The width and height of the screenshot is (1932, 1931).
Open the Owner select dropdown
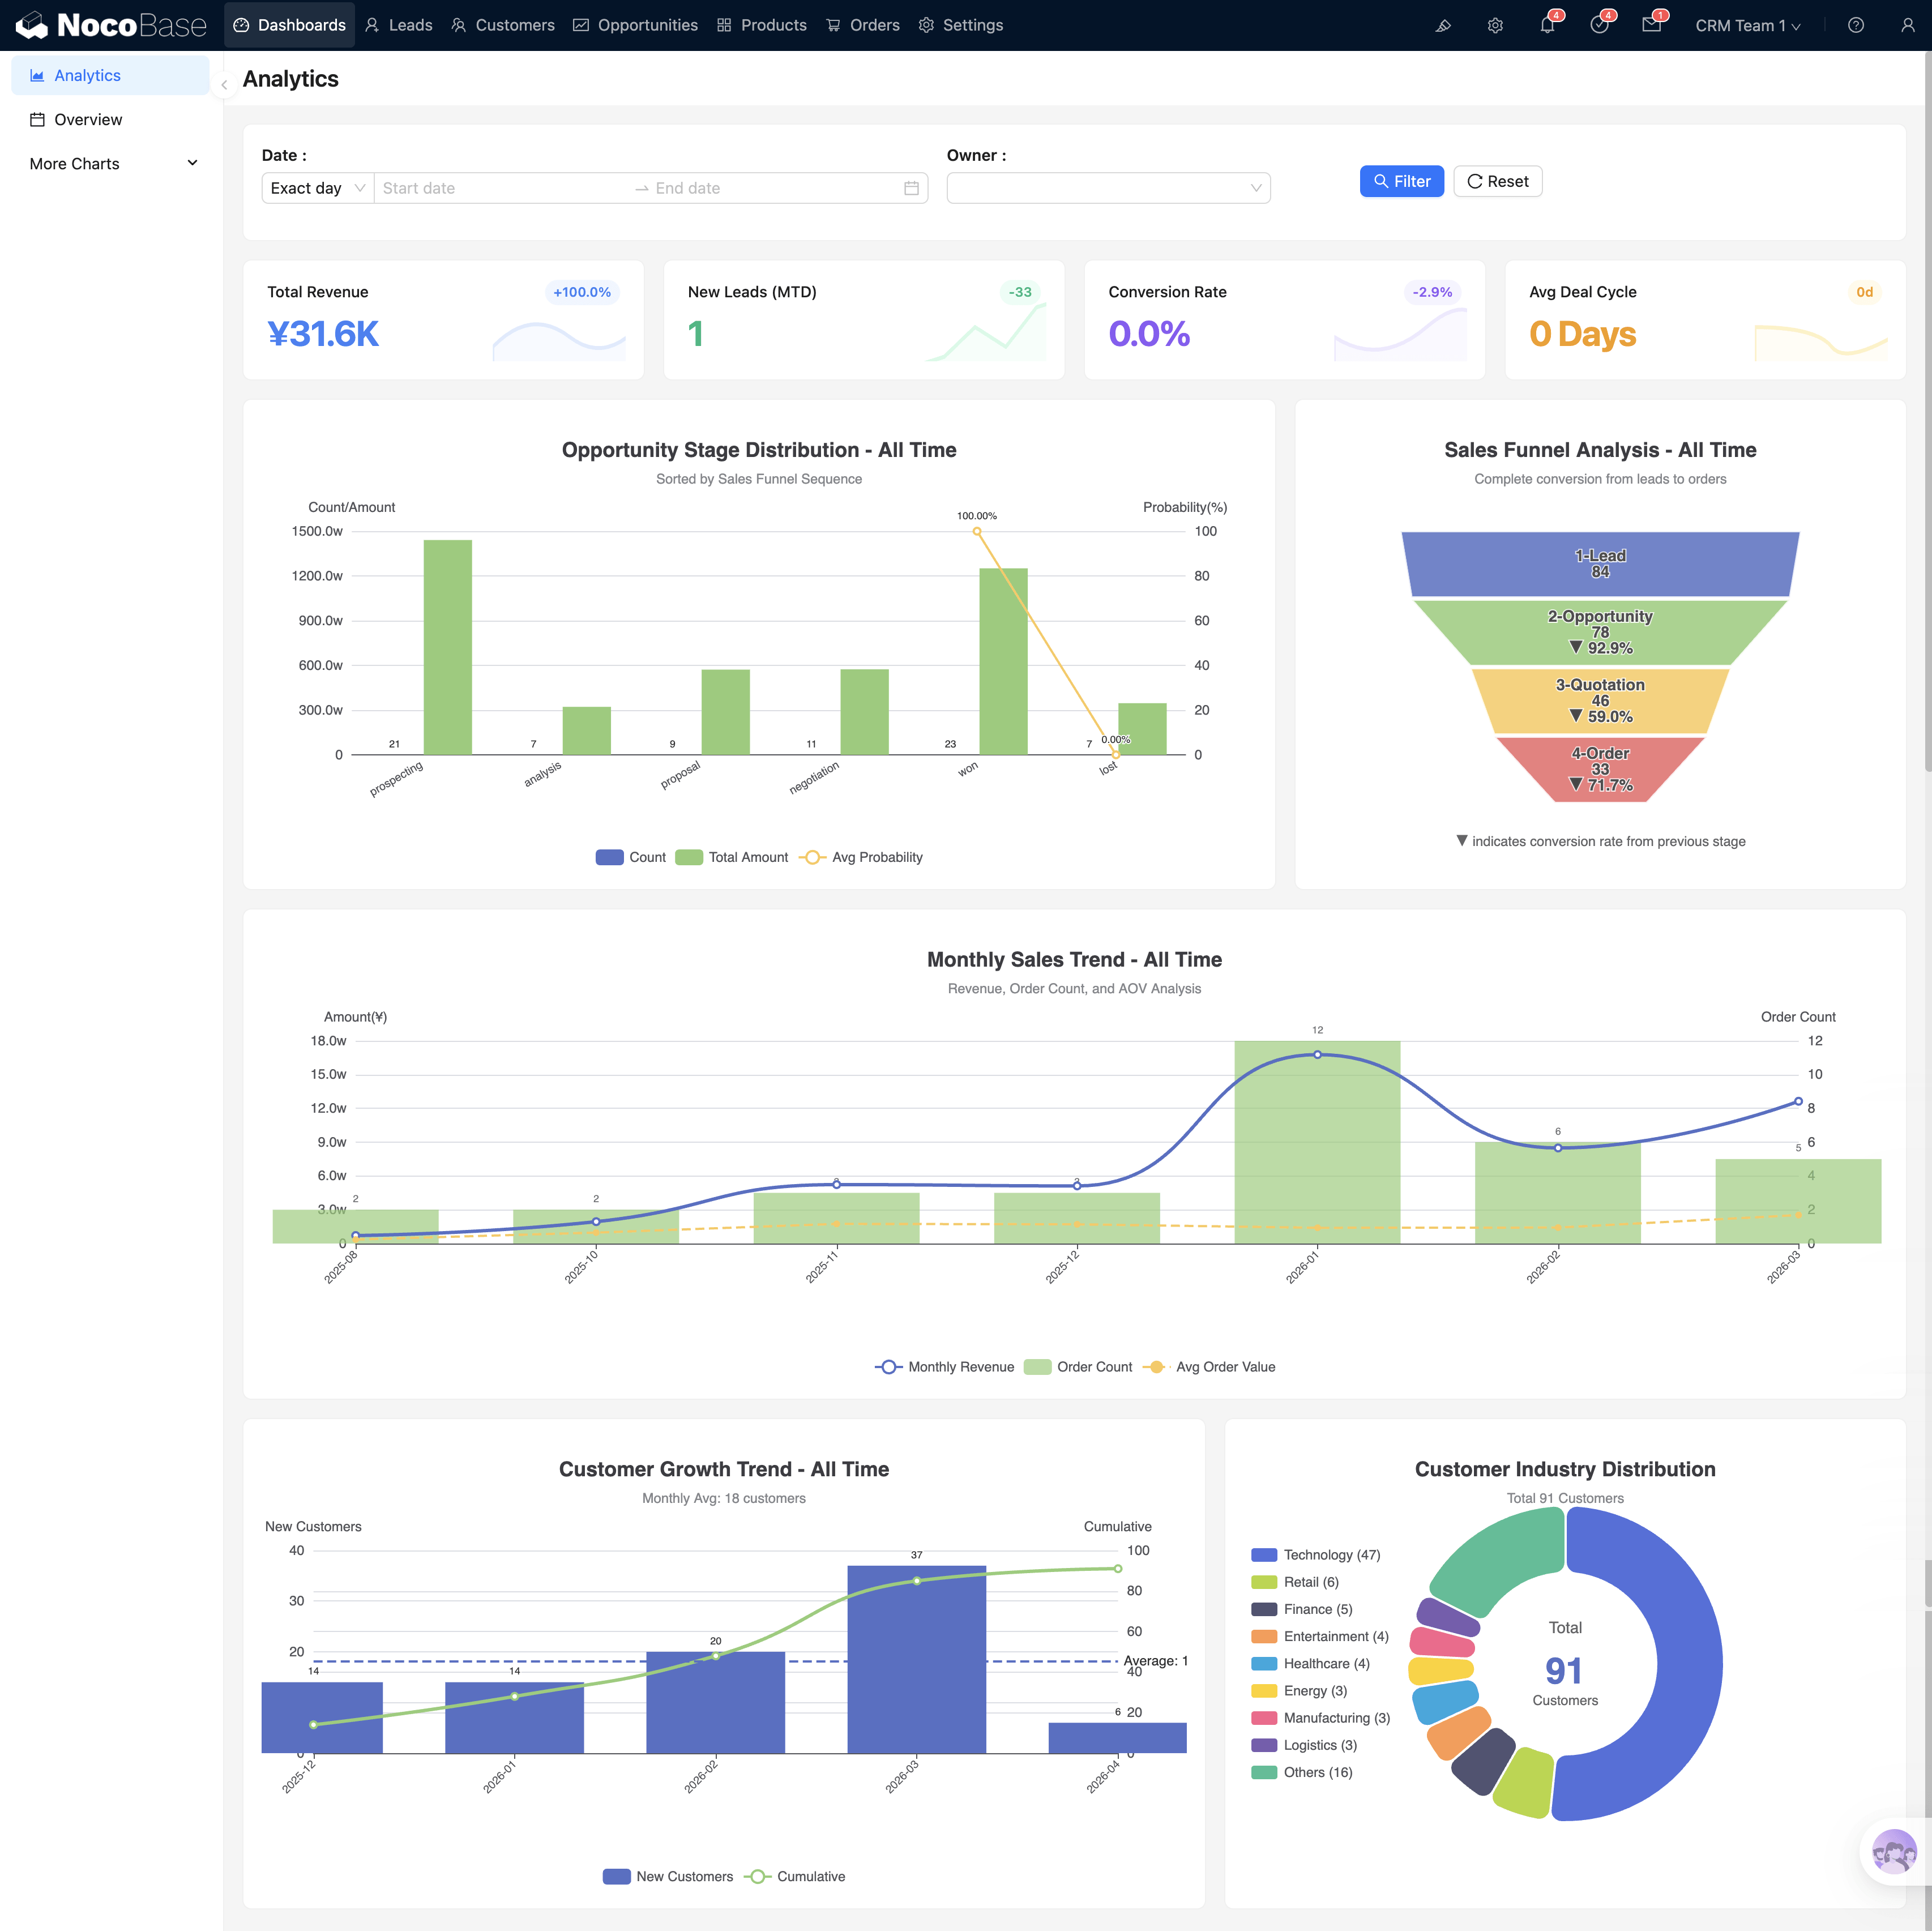pyautogui.click(x=1108, y=188)
